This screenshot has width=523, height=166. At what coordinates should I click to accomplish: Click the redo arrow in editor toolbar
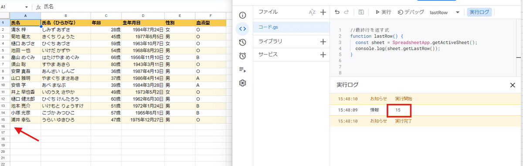point(347,12)
